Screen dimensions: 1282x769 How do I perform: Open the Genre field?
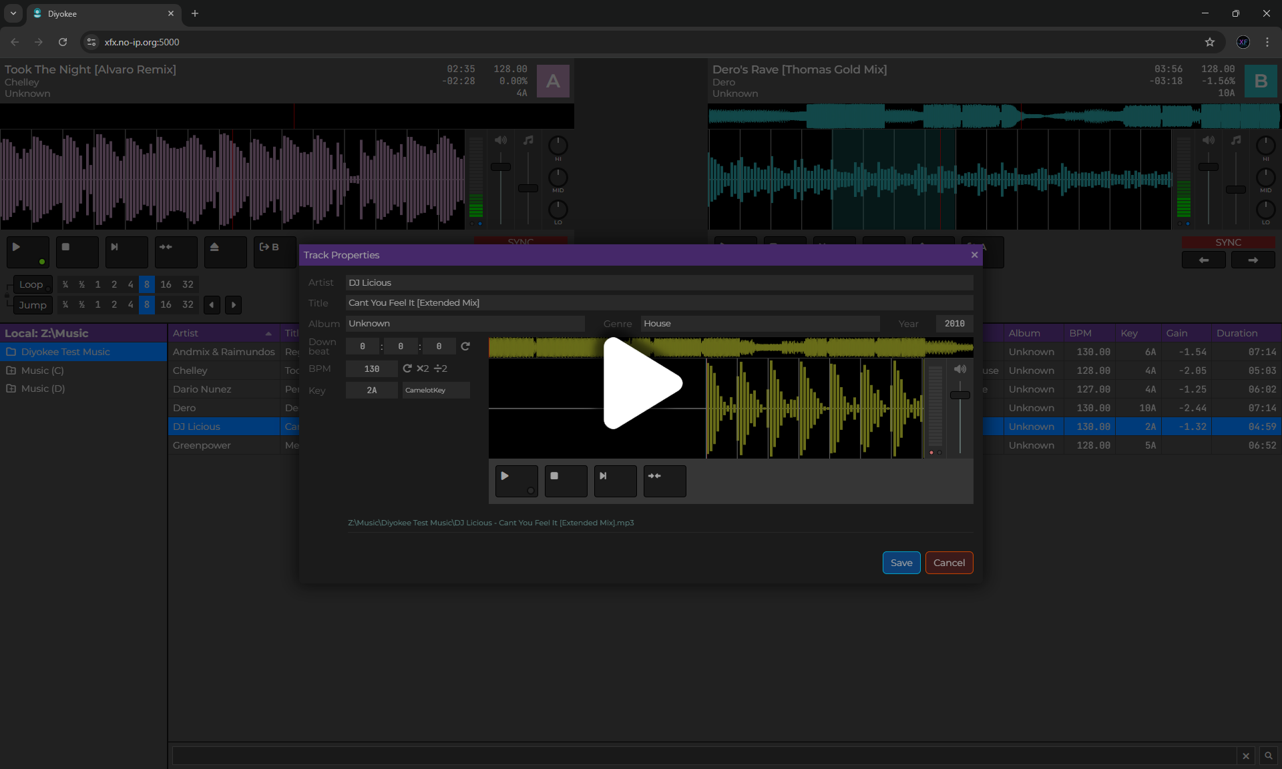click(760, 324)
